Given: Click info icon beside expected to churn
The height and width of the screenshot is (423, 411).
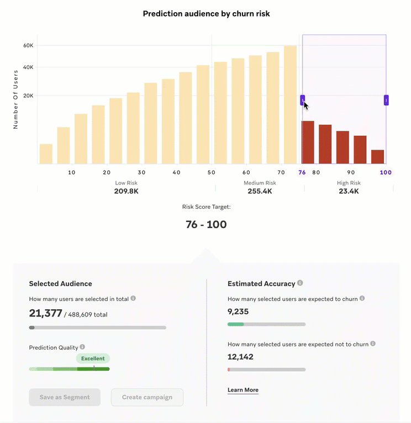Looking at the screenshot, I should coord(362,298).
